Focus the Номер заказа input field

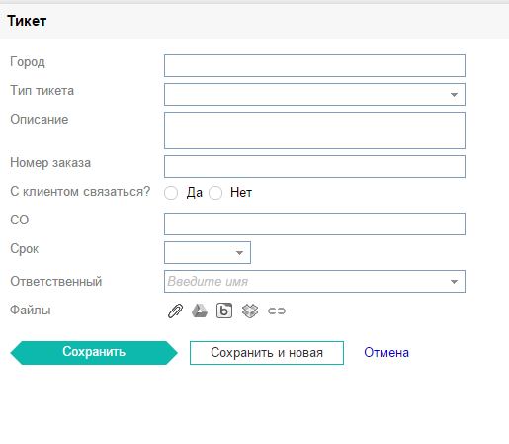(314, 167)
